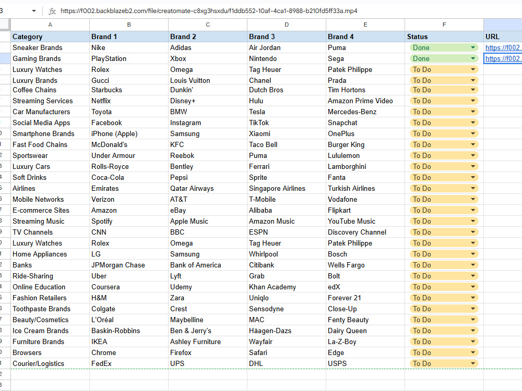Select the Nike cell

tap(129, 47)
